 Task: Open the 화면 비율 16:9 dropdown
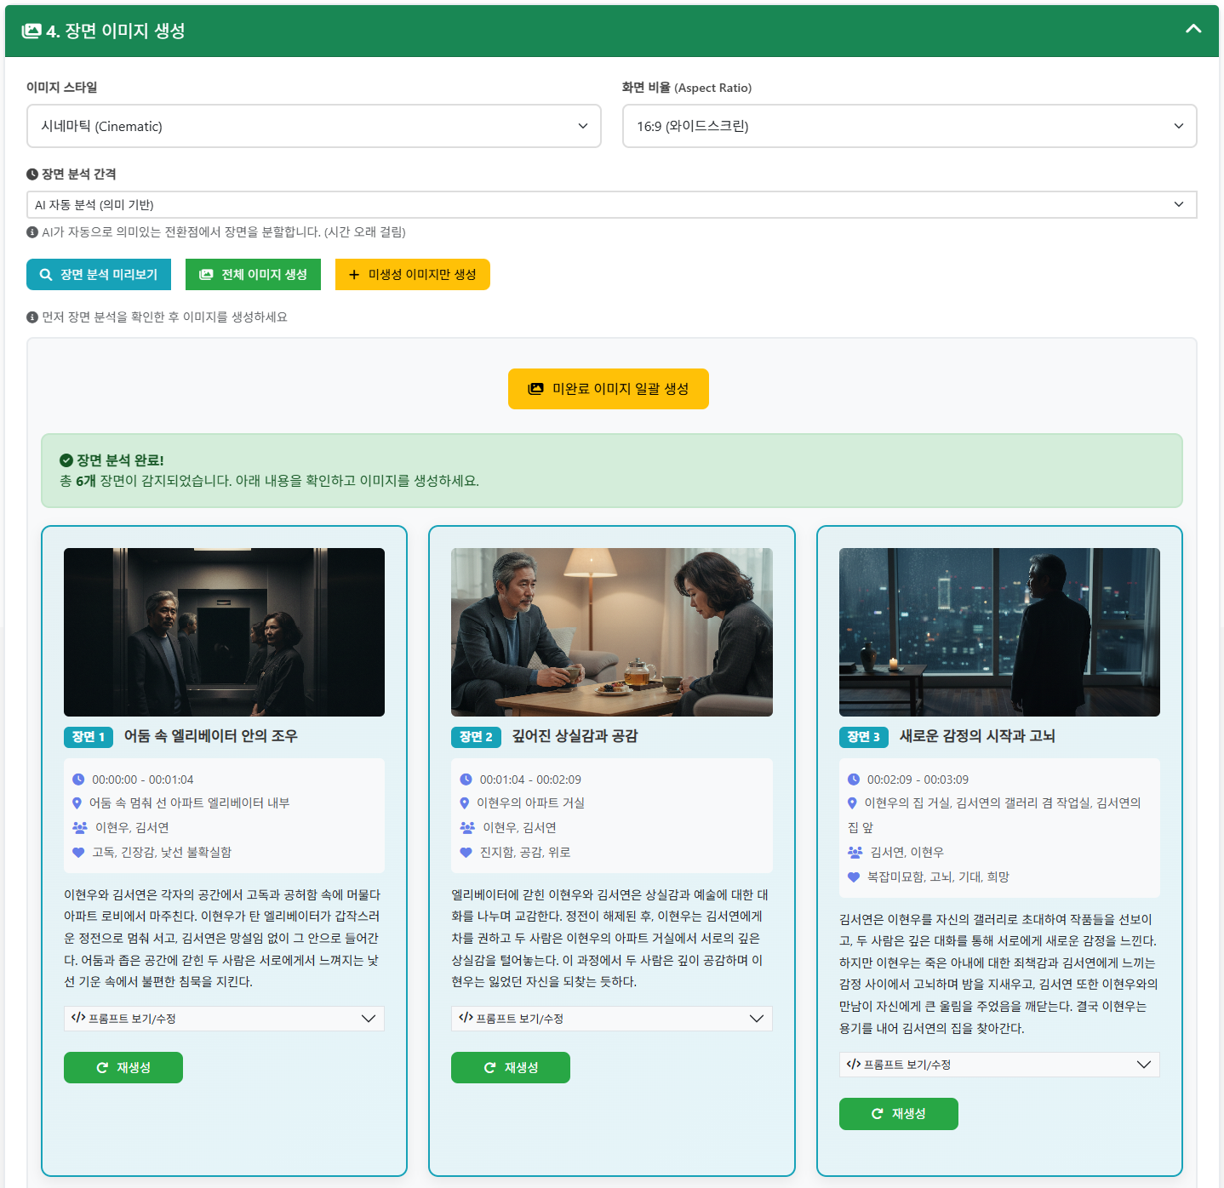click(909, 126)
